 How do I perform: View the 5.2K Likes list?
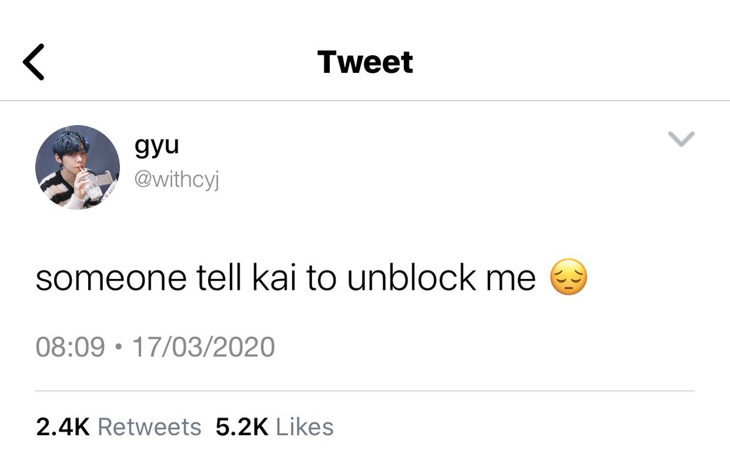[274, 427]
